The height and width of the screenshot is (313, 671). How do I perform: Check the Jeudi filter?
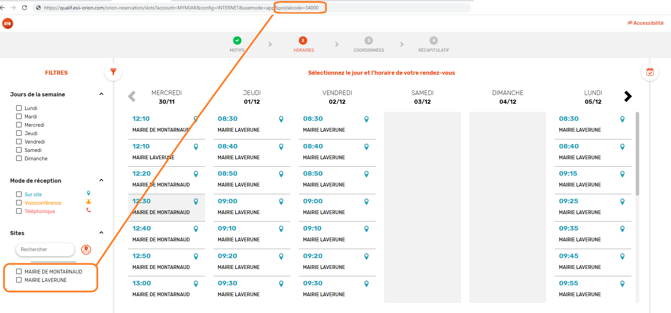click(x=19, y=133)
